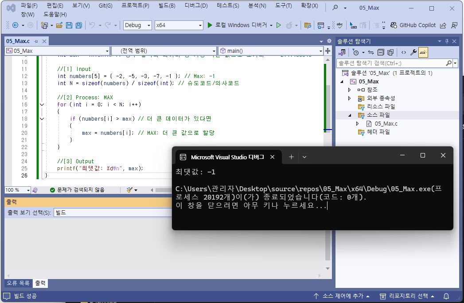Viewport: 464px width, 303px height.
Task: Click the Solution Explorer search field
Action: pyautogui.click(x=390, y=63)
